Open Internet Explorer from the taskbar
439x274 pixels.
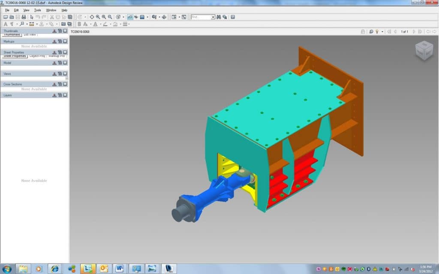click(55, 268)
